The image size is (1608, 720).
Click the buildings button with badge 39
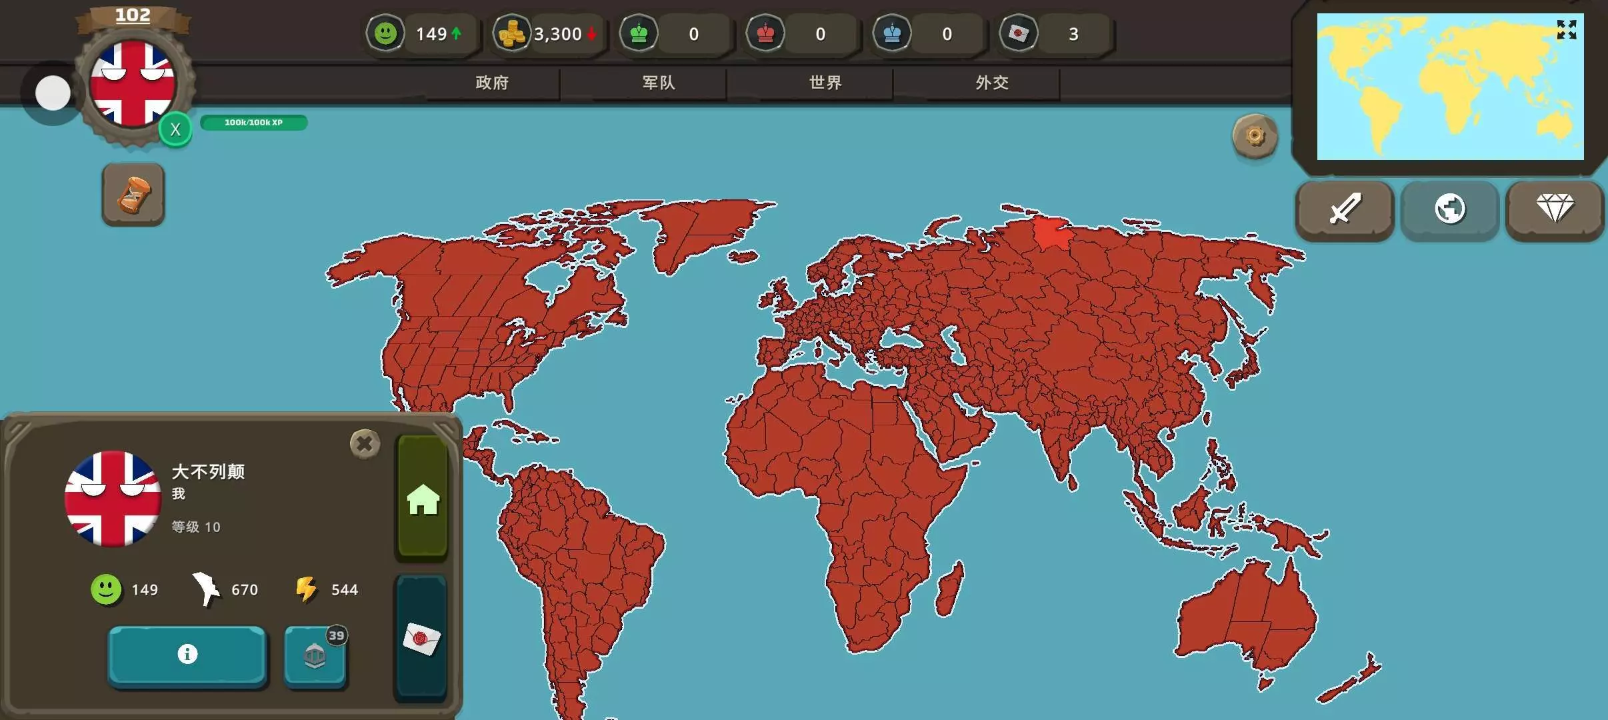[x=315, y=656]
